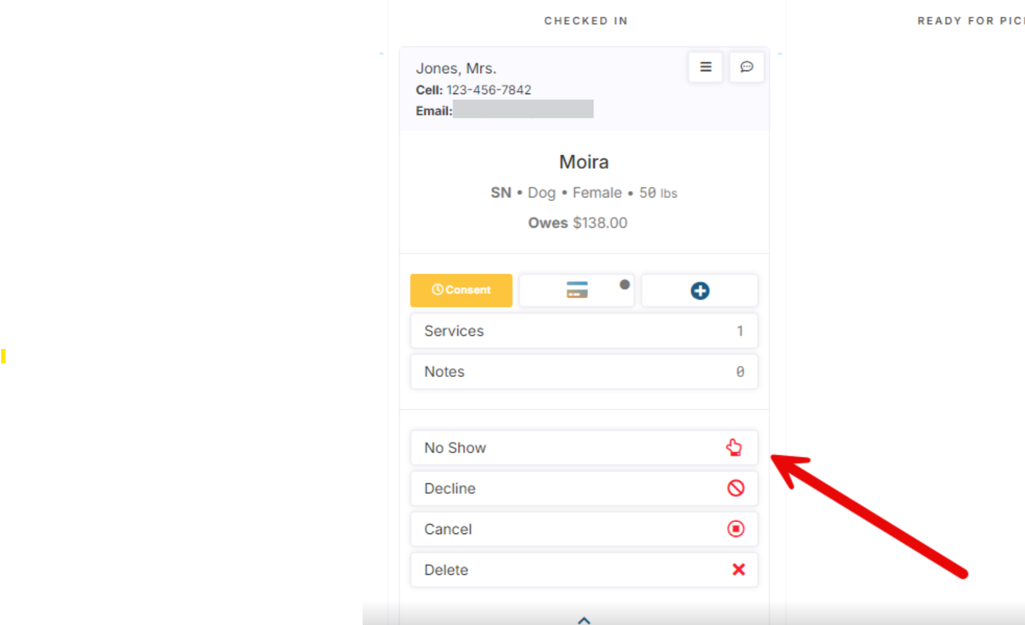Click the Owes $138.00 balance
This screenshot has width=1025, height=625.
click(577, 223)
